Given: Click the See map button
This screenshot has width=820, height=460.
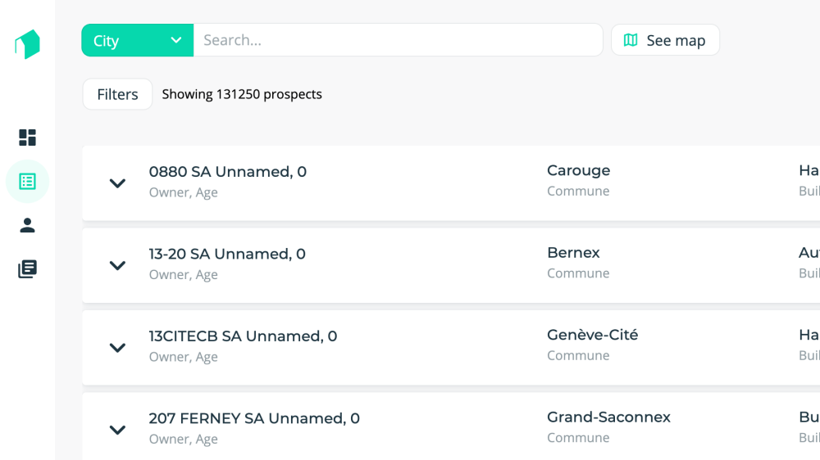Looking at the screenshot, I should point(665,40).
